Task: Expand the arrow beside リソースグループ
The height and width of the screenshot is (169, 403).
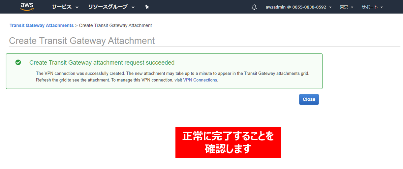Action: tap(133, 7)
